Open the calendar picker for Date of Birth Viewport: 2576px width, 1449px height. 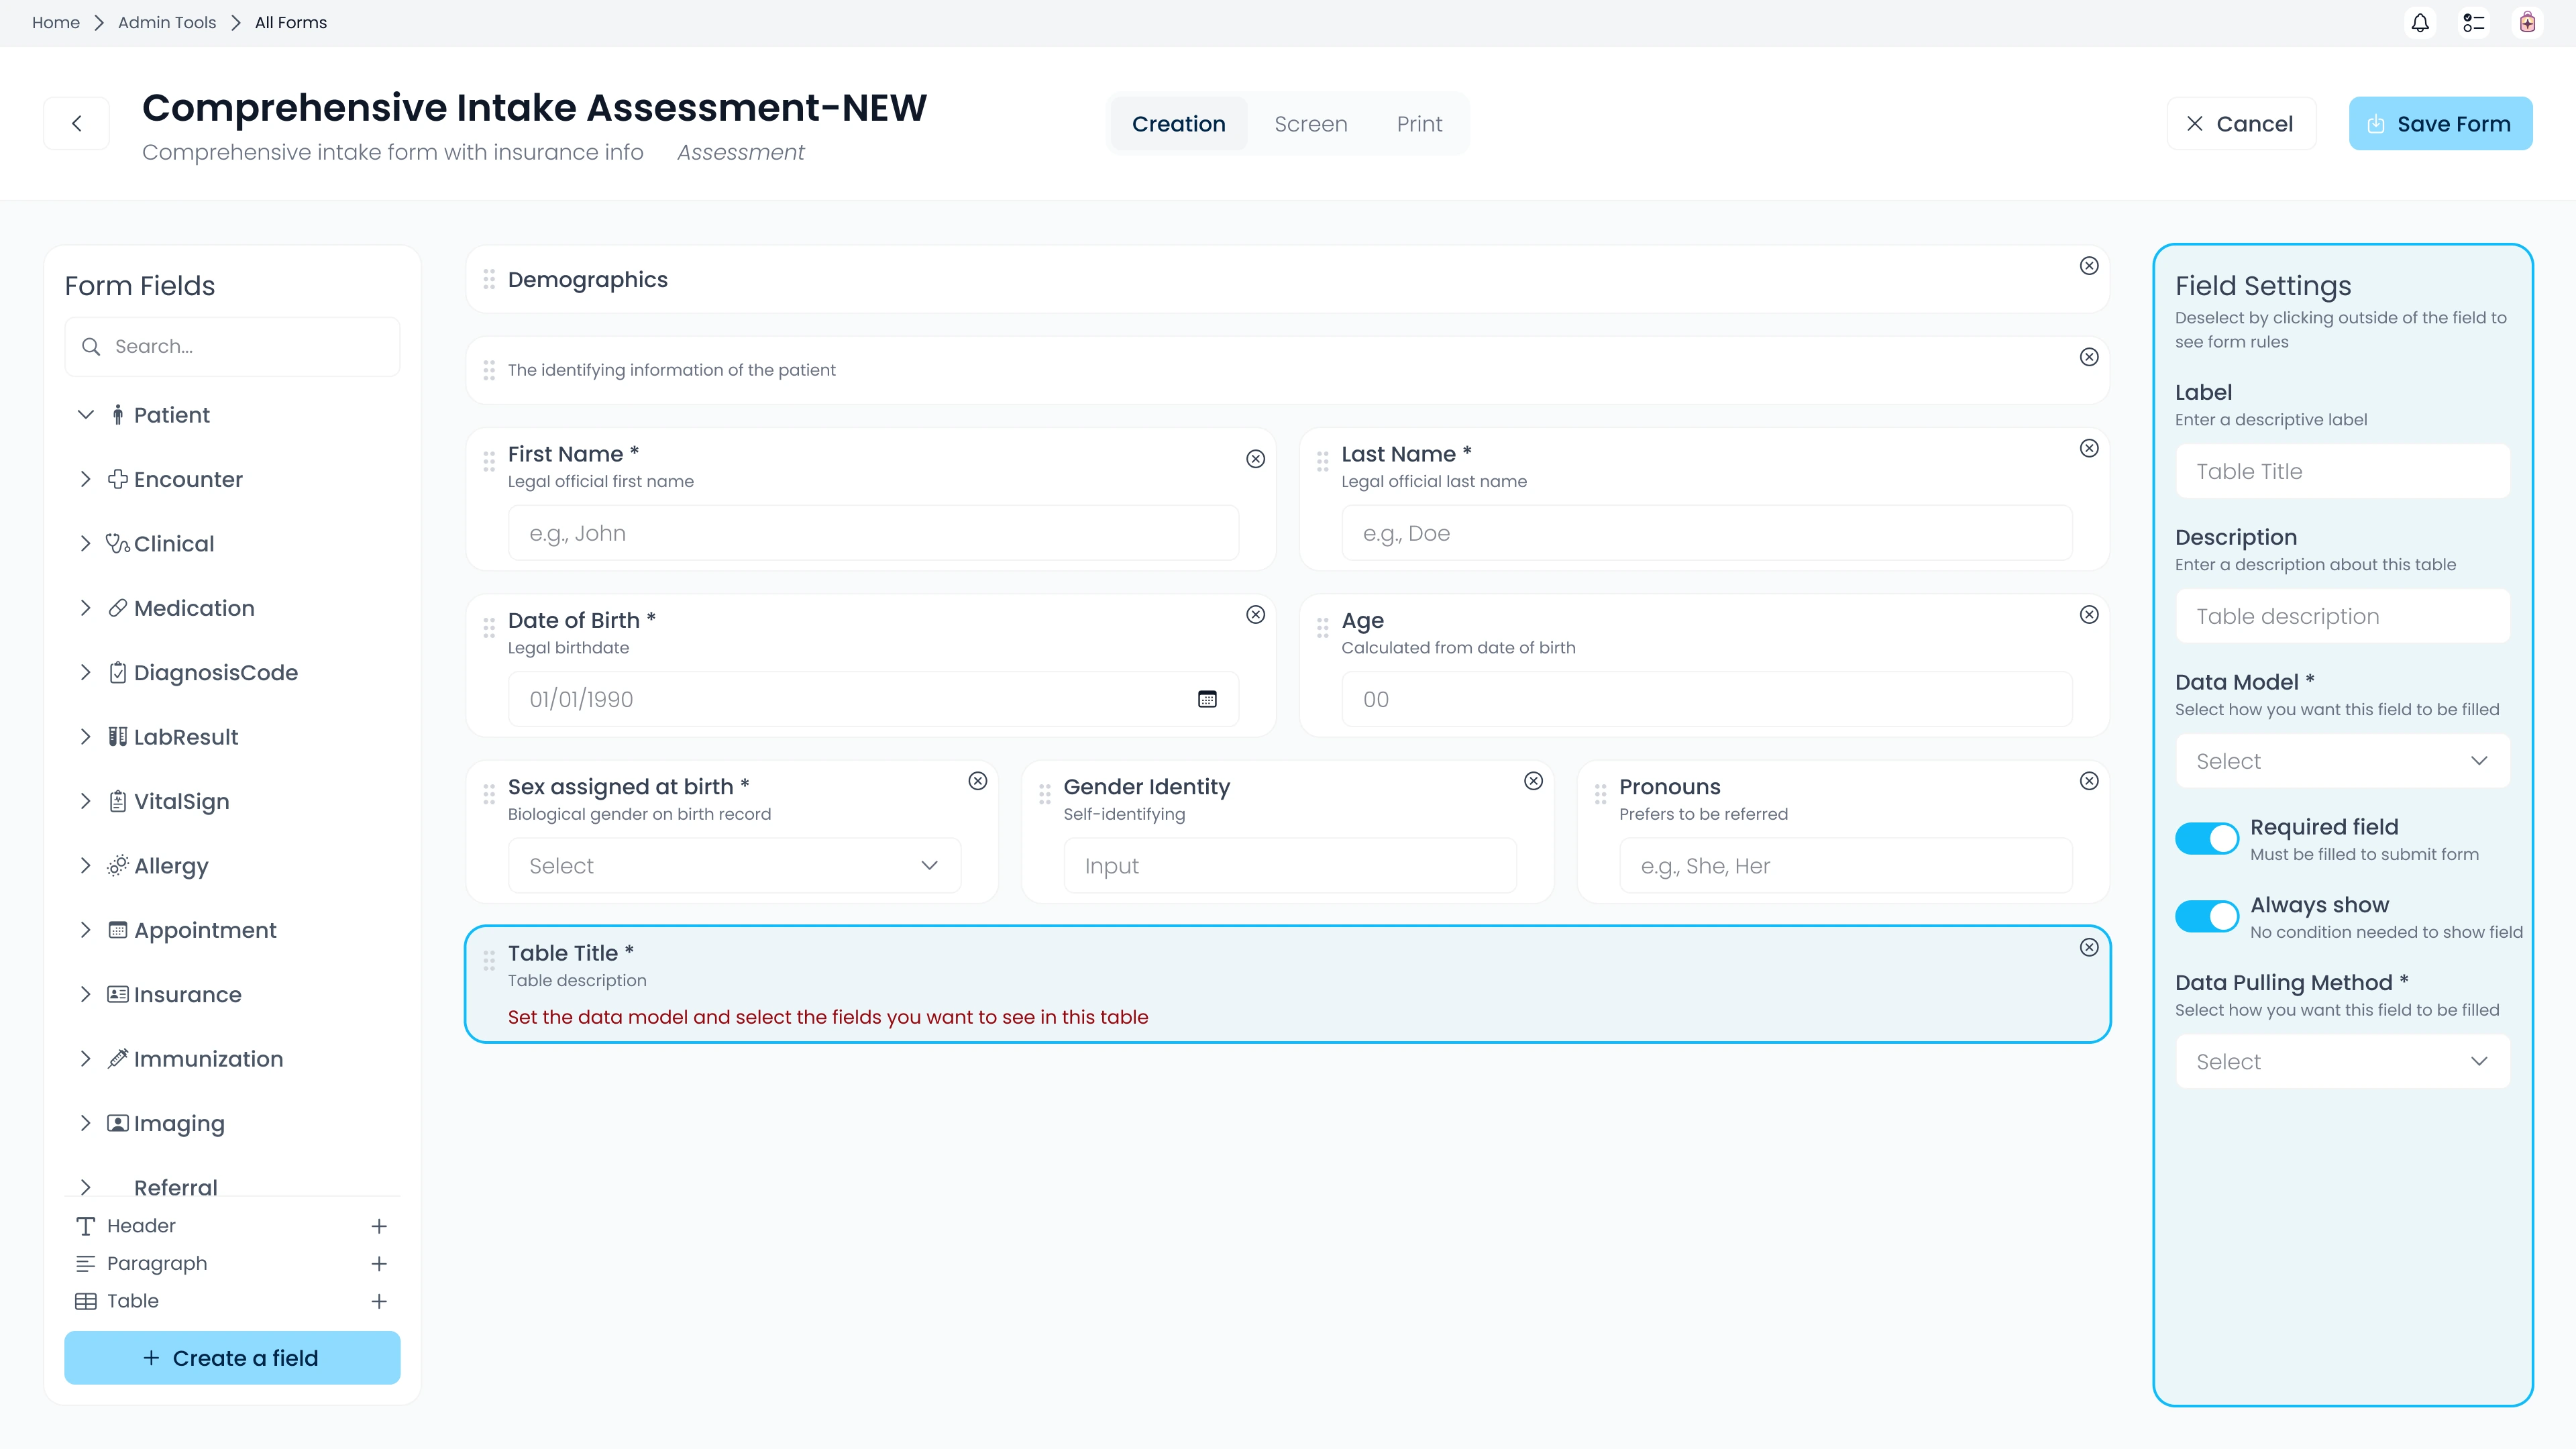[1207, 699]
